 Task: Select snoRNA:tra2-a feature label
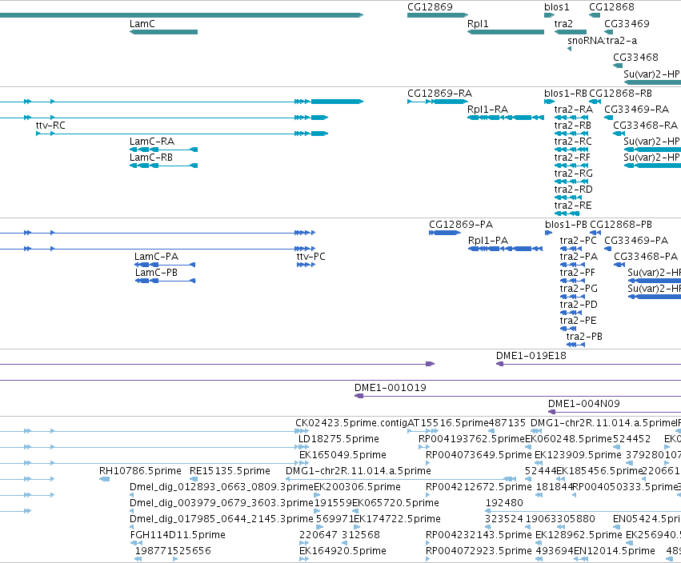tap(602, 41)
